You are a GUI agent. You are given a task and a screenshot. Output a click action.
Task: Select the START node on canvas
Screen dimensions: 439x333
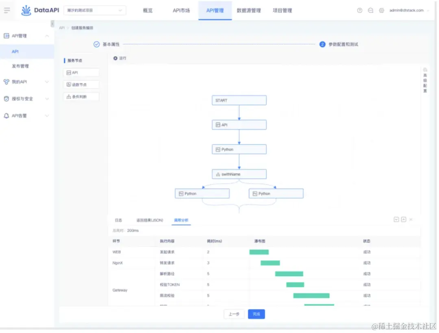coord(239,100)
